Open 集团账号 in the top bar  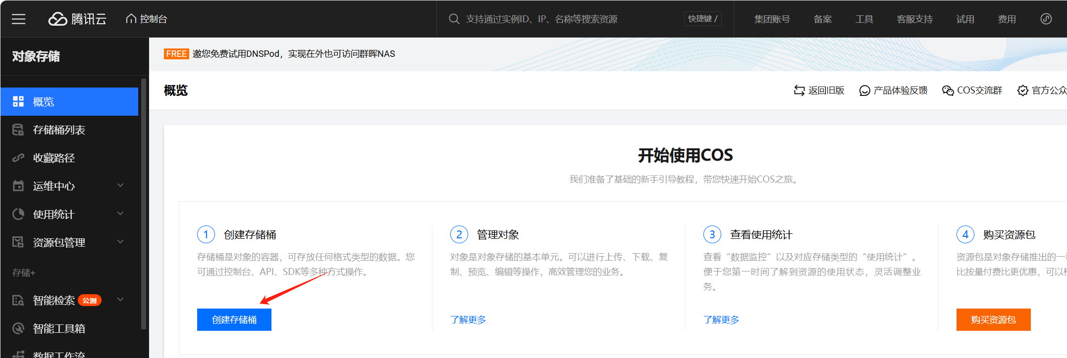772,19
